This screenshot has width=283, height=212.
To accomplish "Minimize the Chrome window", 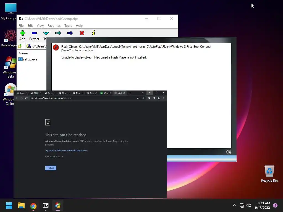I will 150,93.
